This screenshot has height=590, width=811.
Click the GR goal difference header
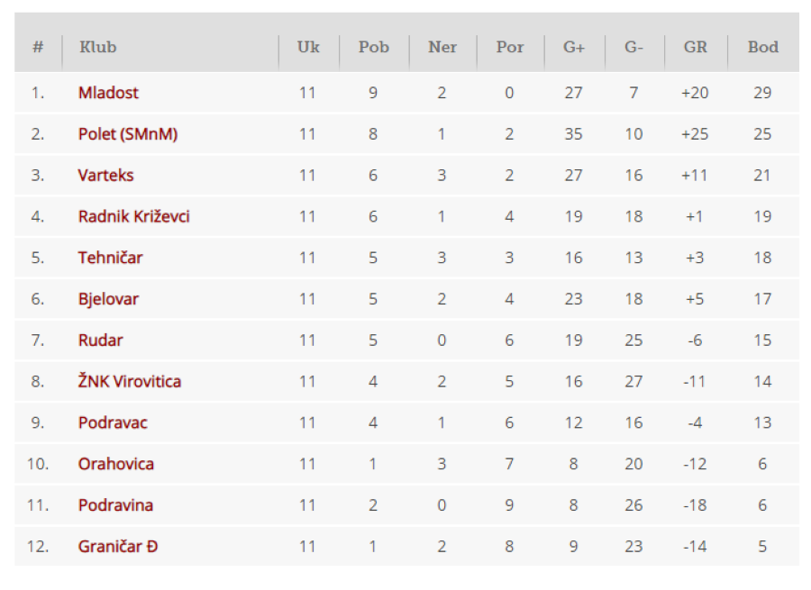click(x=695, y=47)
